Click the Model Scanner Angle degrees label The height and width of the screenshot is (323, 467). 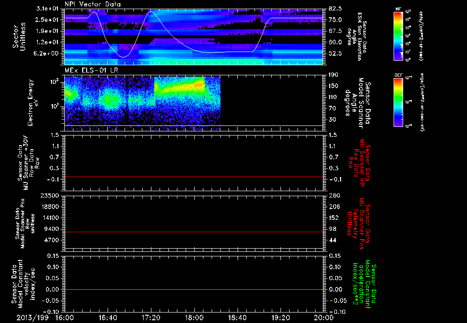click(358, 103)
